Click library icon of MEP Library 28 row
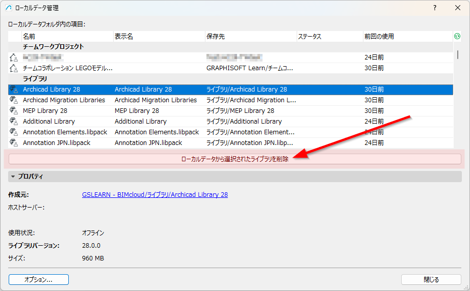470x291 pixels. (x=14, y=111)
